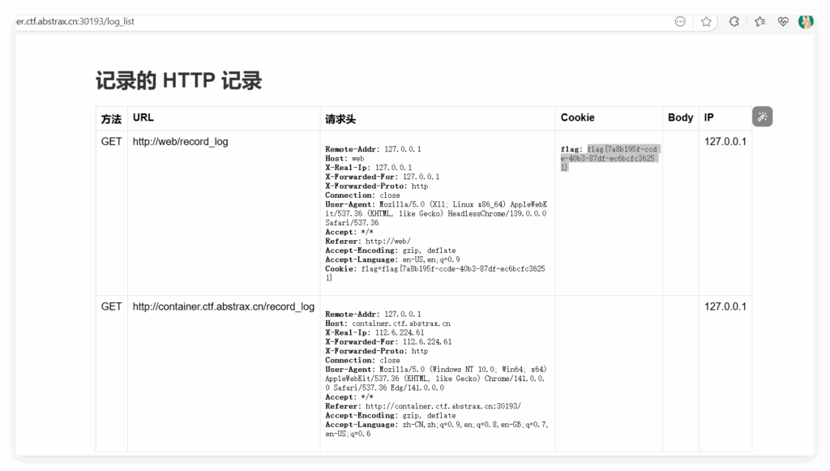Click the page heading "记录的 HTTP 记录"
830x471 pixels.
(x=178, y=81)
